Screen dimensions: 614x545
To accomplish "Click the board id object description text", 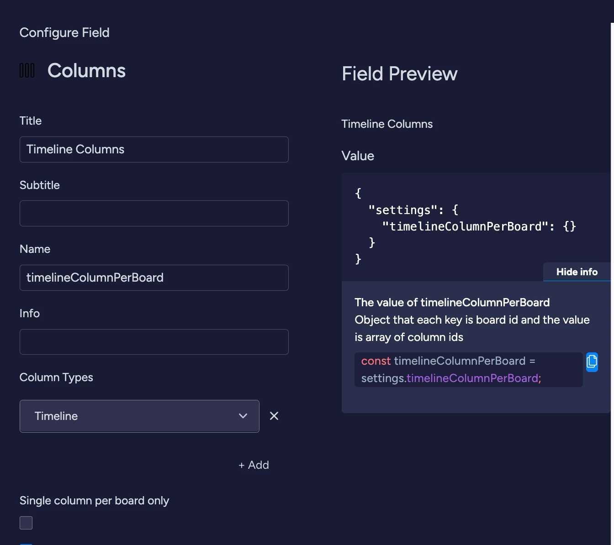I will tap(472, 329).
